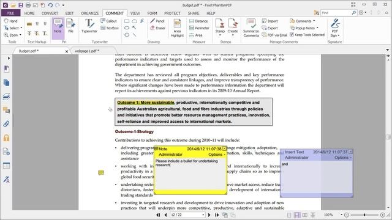Select the Pencil drawing tool
The width and height of the screenshot is (392, 220).
pos(157,21)
